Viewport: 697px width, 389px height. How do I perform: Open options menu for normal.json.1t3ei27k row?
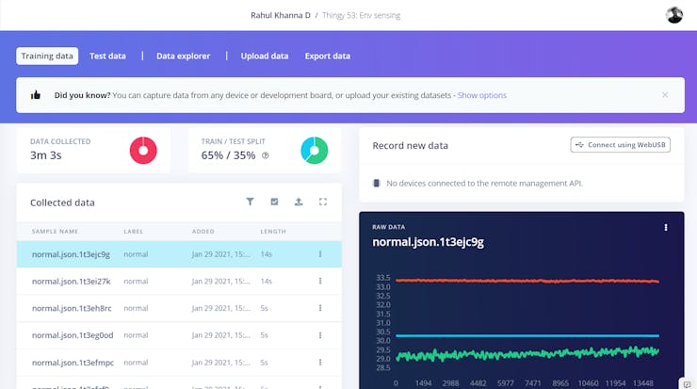click(x=320, y=281)
